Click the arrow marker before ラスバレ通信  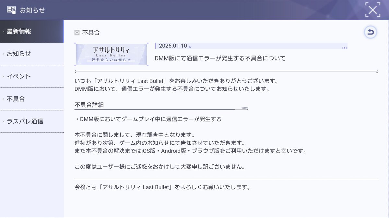[x=3, y=121]
